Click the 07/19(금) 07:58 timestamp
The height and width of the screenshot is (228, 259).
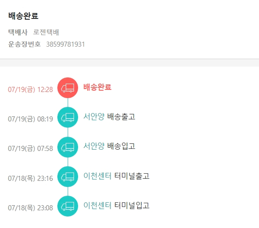pyautogui.click(x=30, y=149)
